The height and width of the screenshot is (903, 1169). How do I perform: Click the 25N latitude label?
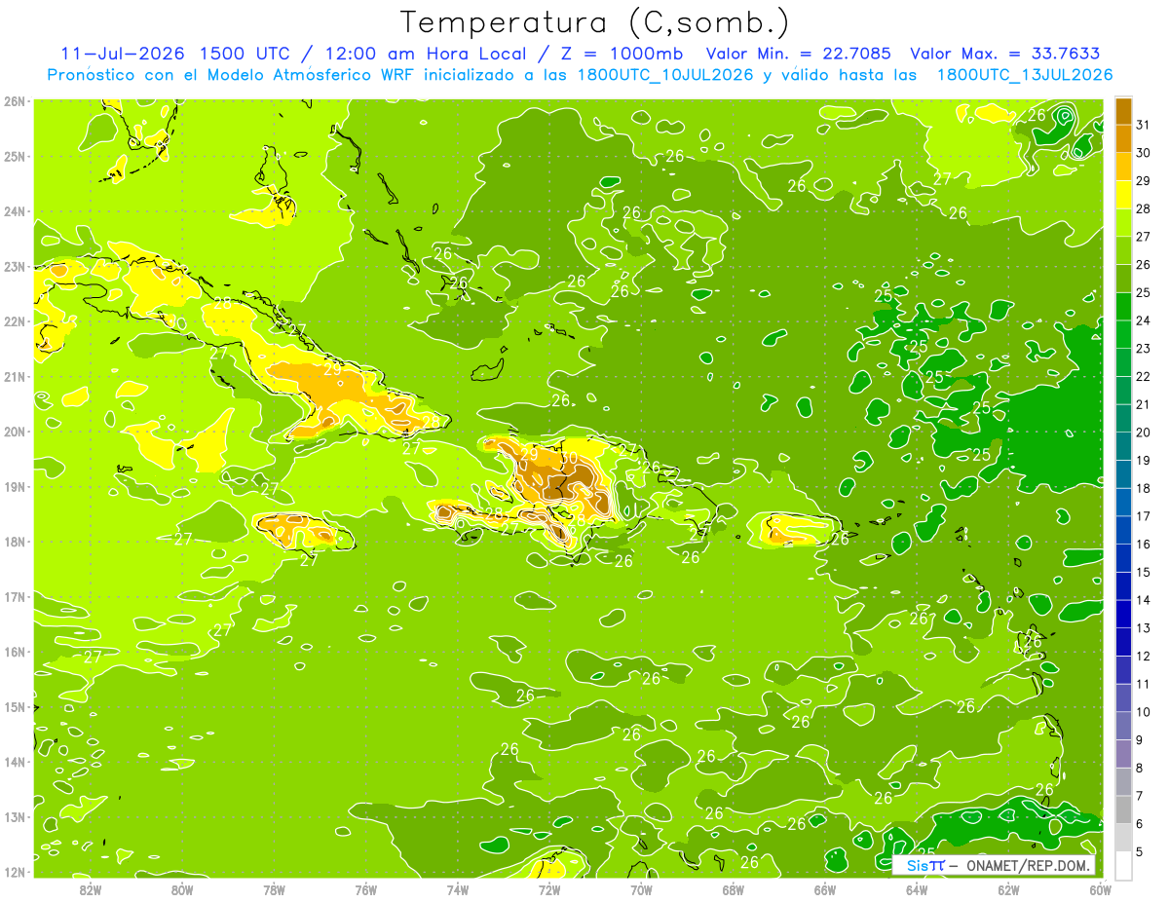tap(15, 156)
